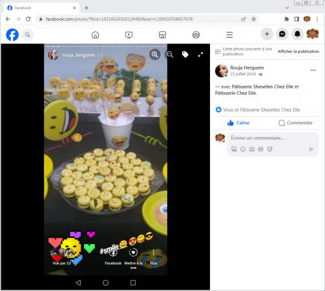
Task: Open Chrome profile avatar
Action: pos(307,19)
